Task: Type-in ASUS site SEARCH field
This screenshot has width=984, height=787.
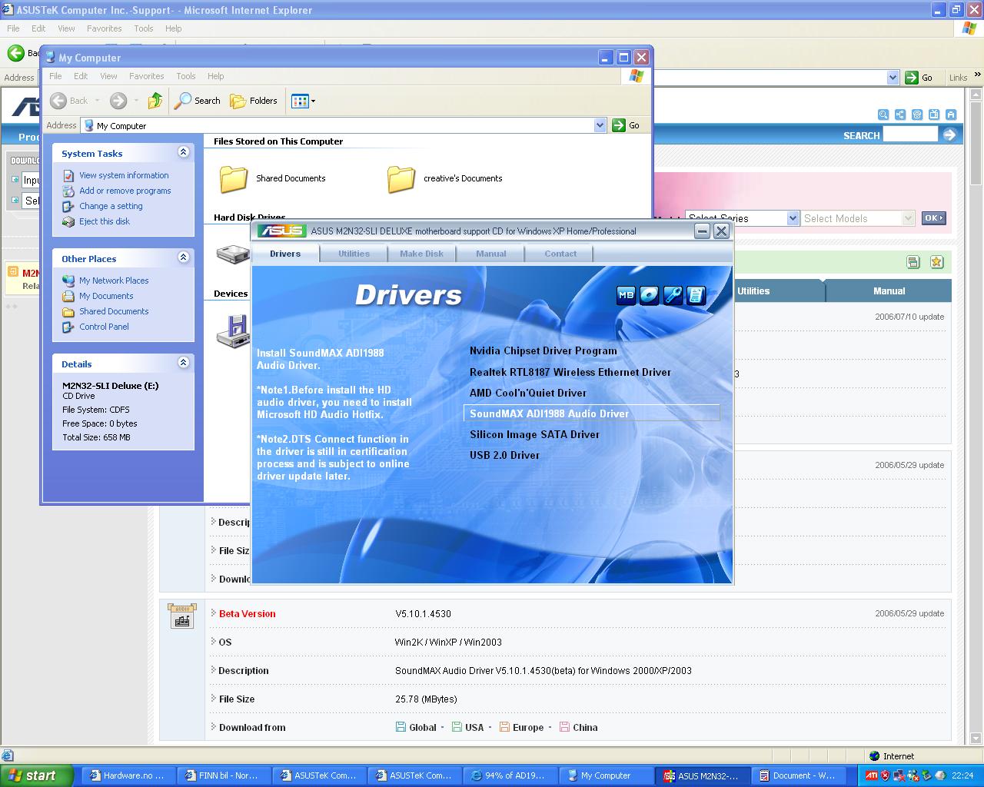Action: pyautogui.click(x=910, y=134)
